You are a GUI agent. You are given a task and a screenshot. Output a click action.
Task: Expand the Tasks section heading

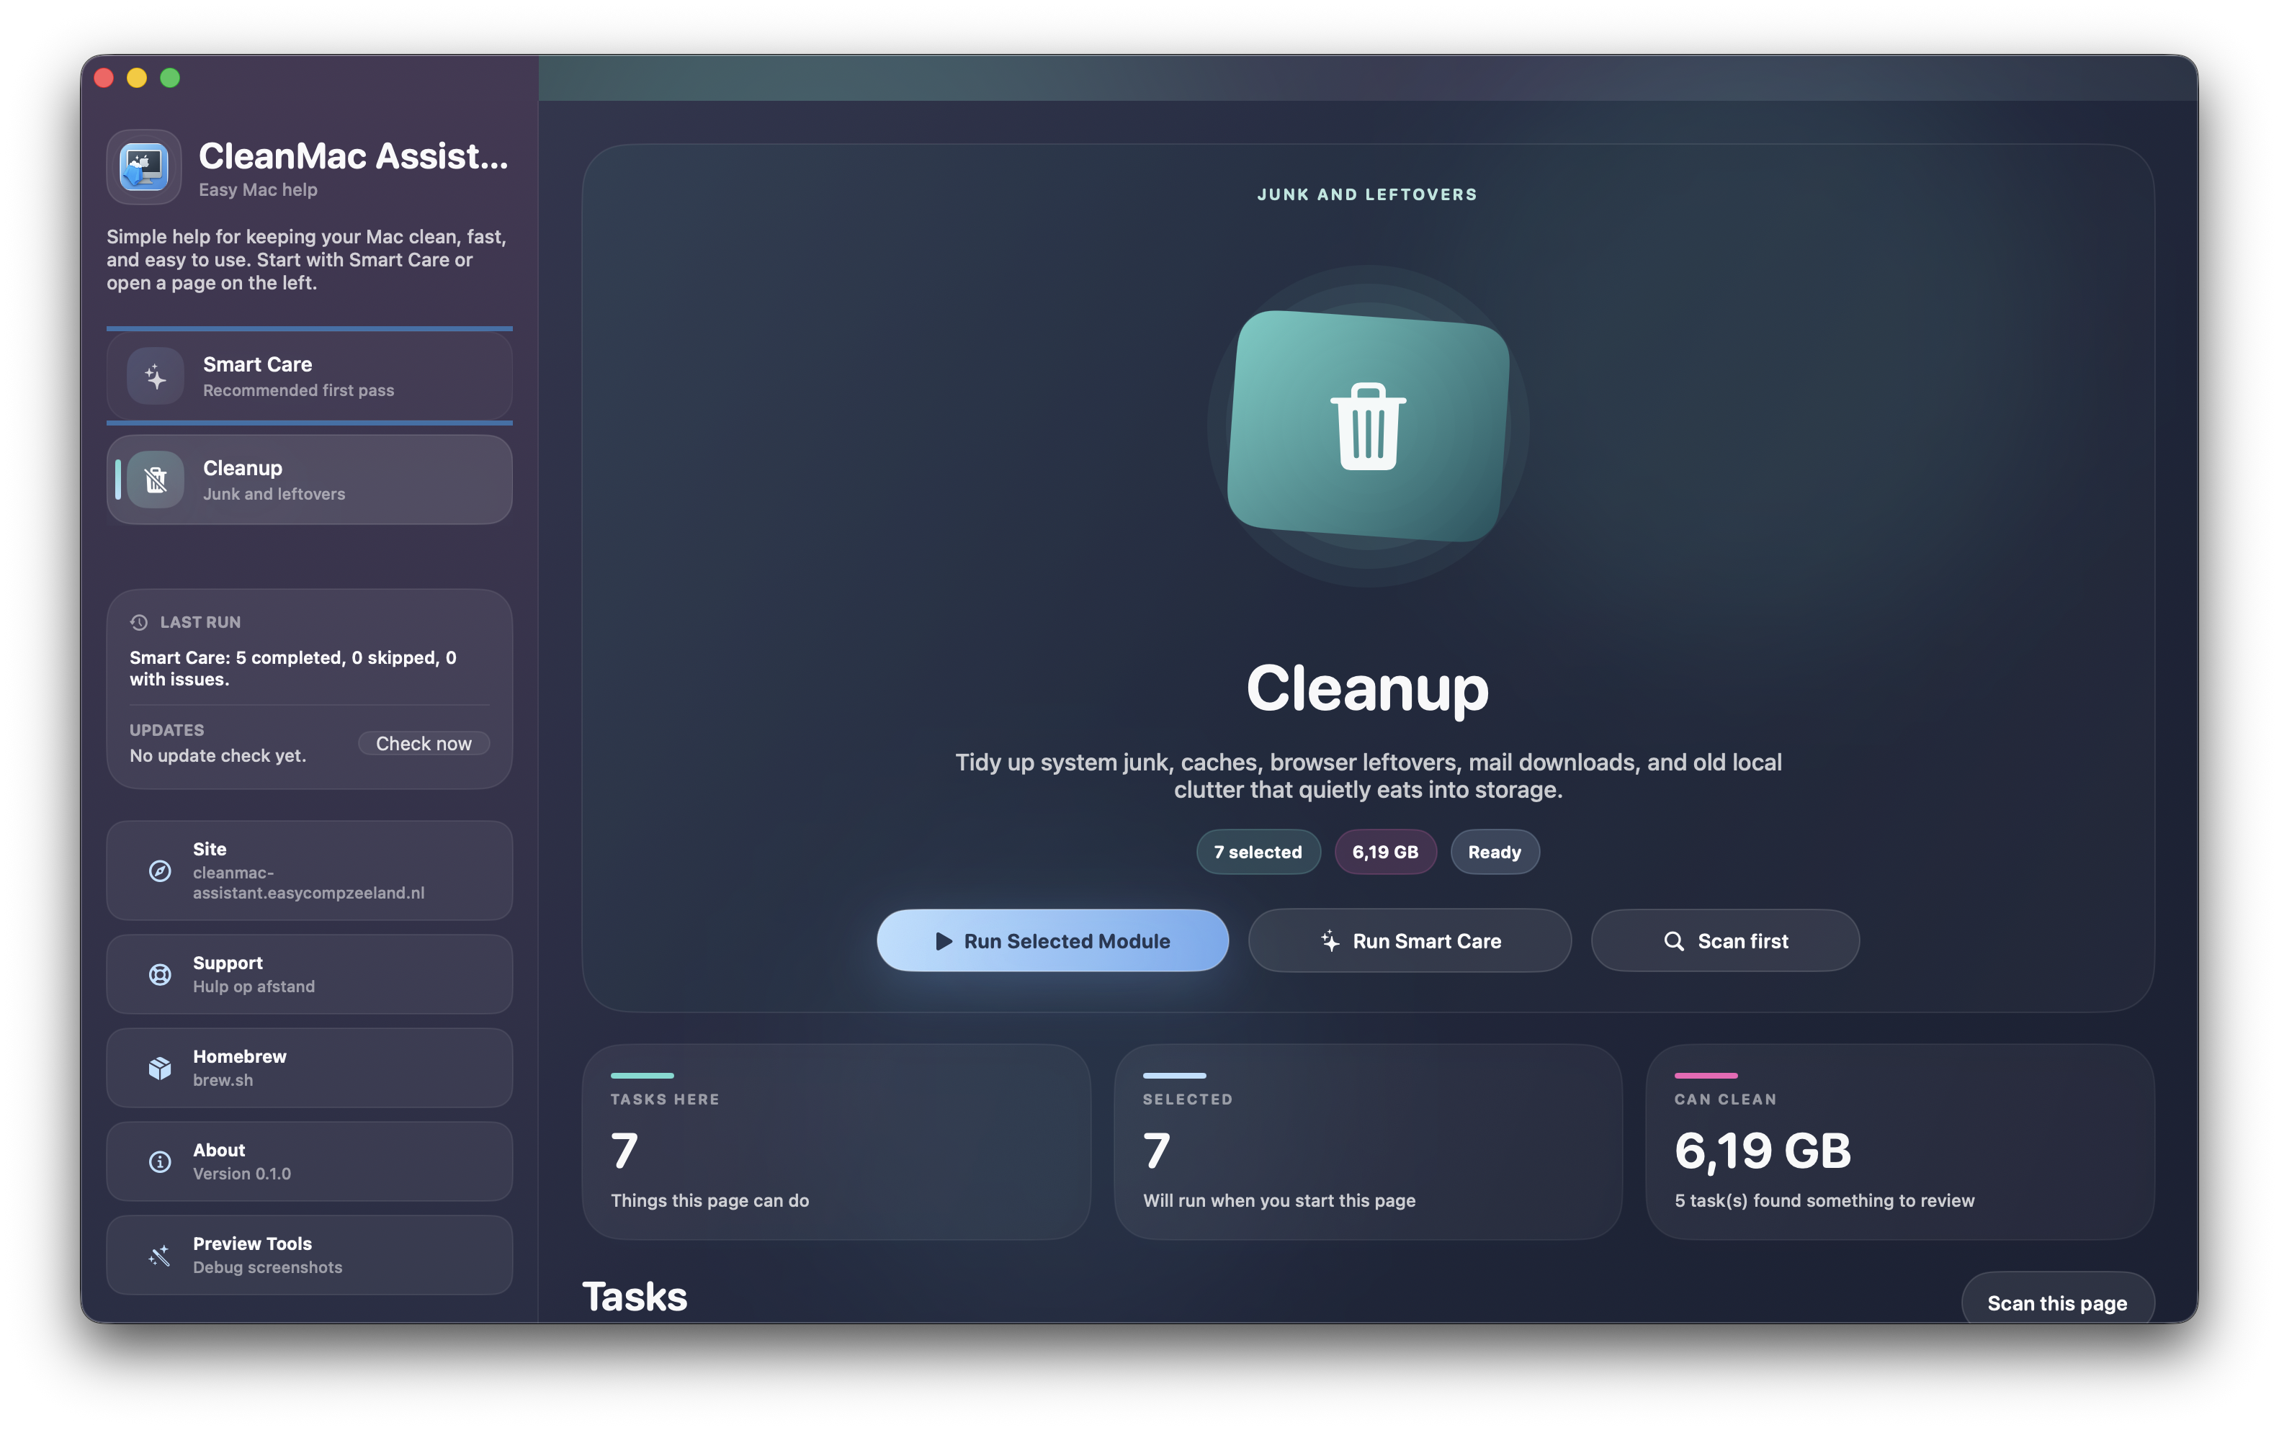pyautogui.click(x=635, y=1295)
